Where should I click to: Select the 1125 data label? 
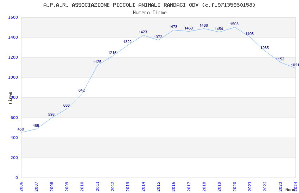point(97,62)
